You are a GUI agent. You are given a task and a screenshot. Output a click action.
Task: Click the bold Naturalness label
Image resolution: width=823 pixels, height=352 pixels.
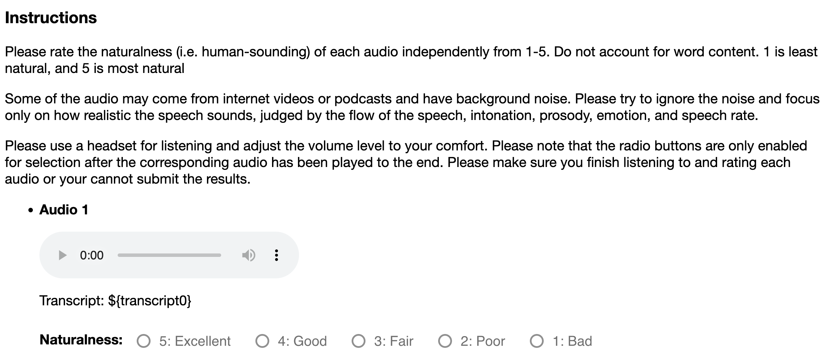click(x=81, y=340)
